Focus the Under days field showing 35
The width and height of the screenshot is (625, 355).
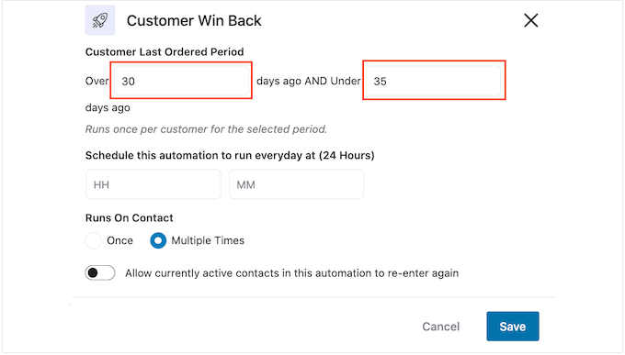[433, 81]
